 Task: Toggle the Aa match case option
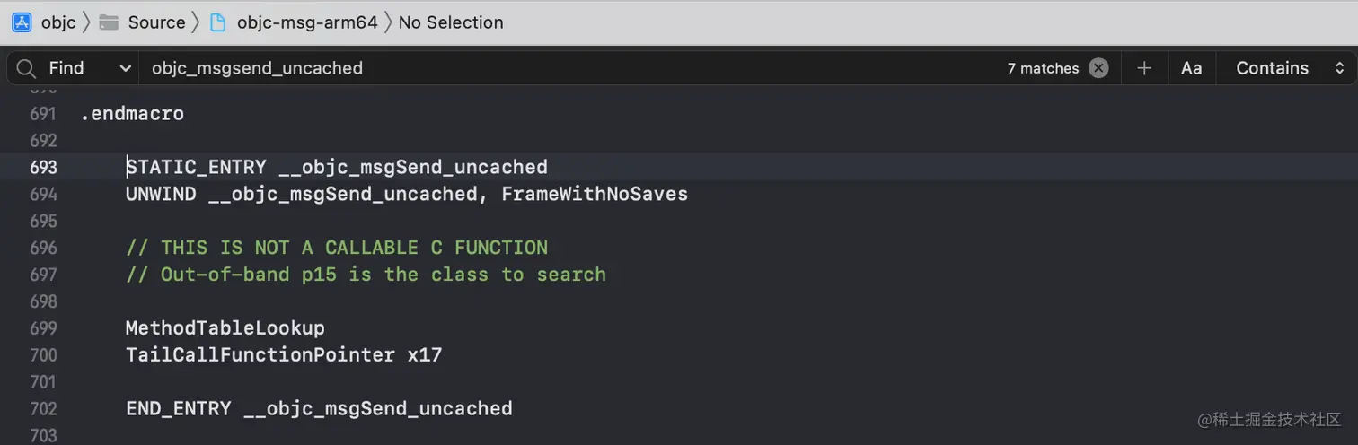(x=1191, y=68)
